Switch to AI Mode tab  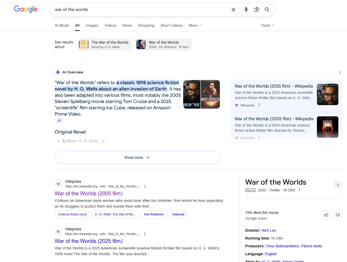[62, 25]
